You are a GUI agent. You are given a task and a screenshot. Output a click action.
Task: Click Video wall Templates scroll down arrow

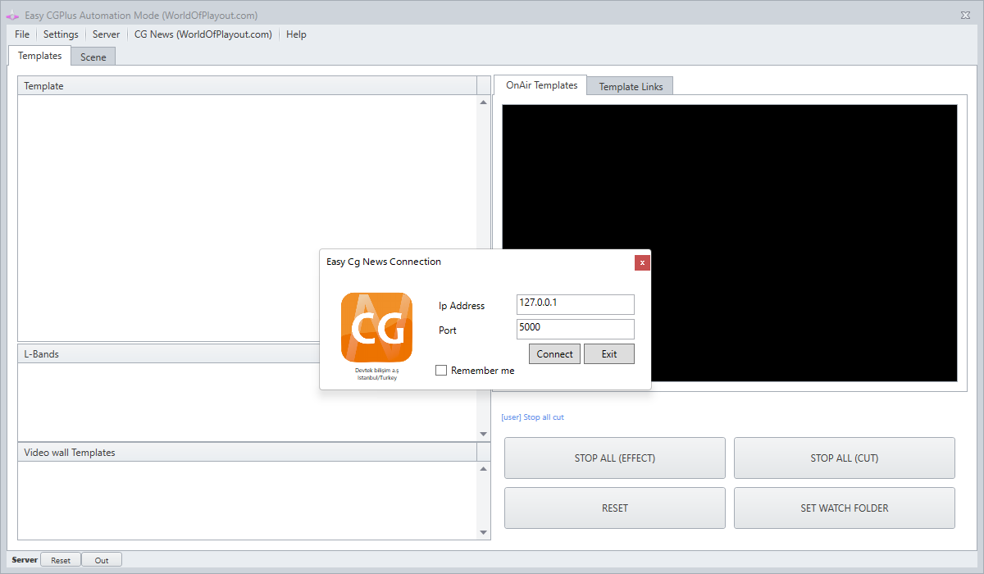[484, 533]
